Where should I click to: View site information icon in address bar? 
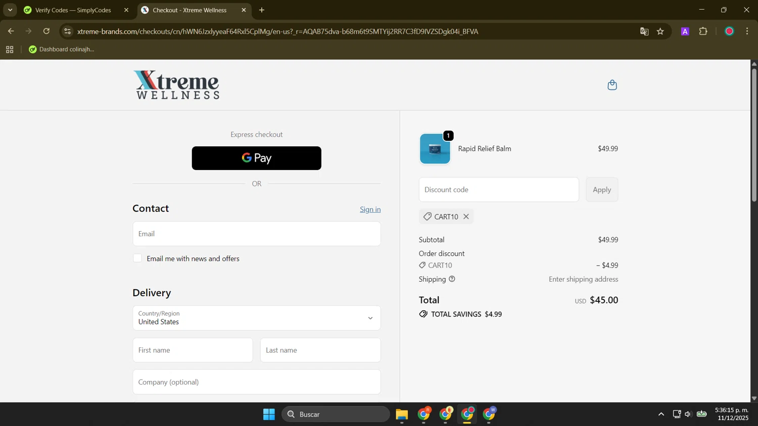click(x=67, y=31)
